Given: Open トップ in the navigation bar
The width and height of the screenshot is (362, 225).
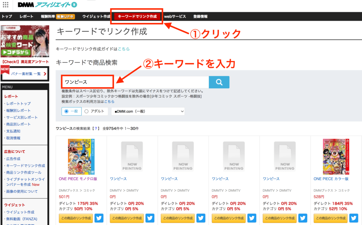Looking at the screenshot, I should tap(7, 16).
